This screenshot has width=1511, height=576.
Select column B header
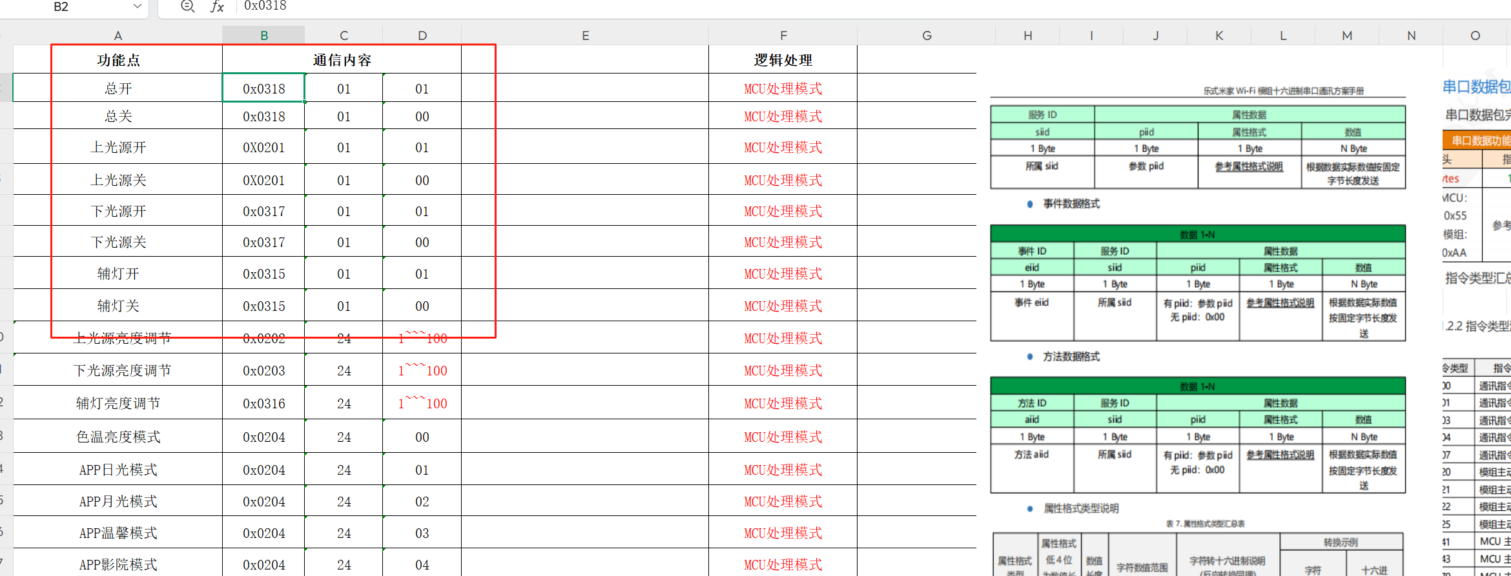pos(263,35)
